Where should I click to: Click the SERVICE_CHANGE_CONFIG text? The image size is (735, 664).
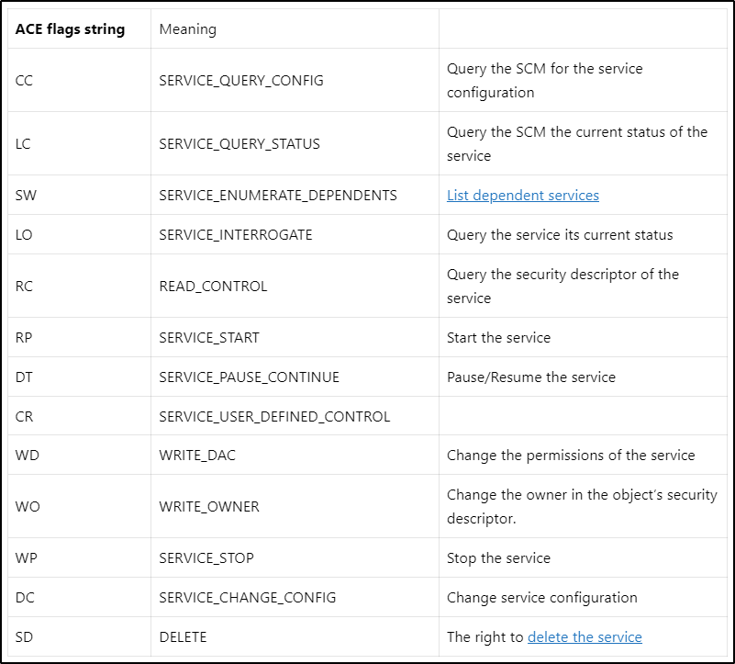(x=247, y=598)
